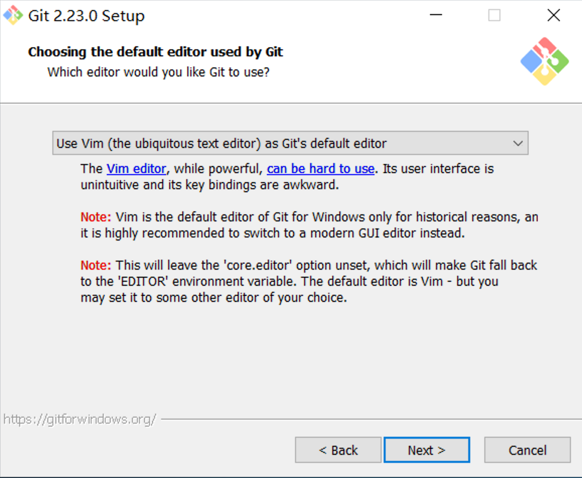Click the 'Choosing the default editor' heading
Image resolution: width=582 pixels, height=478 pixels.
point(156,52)
